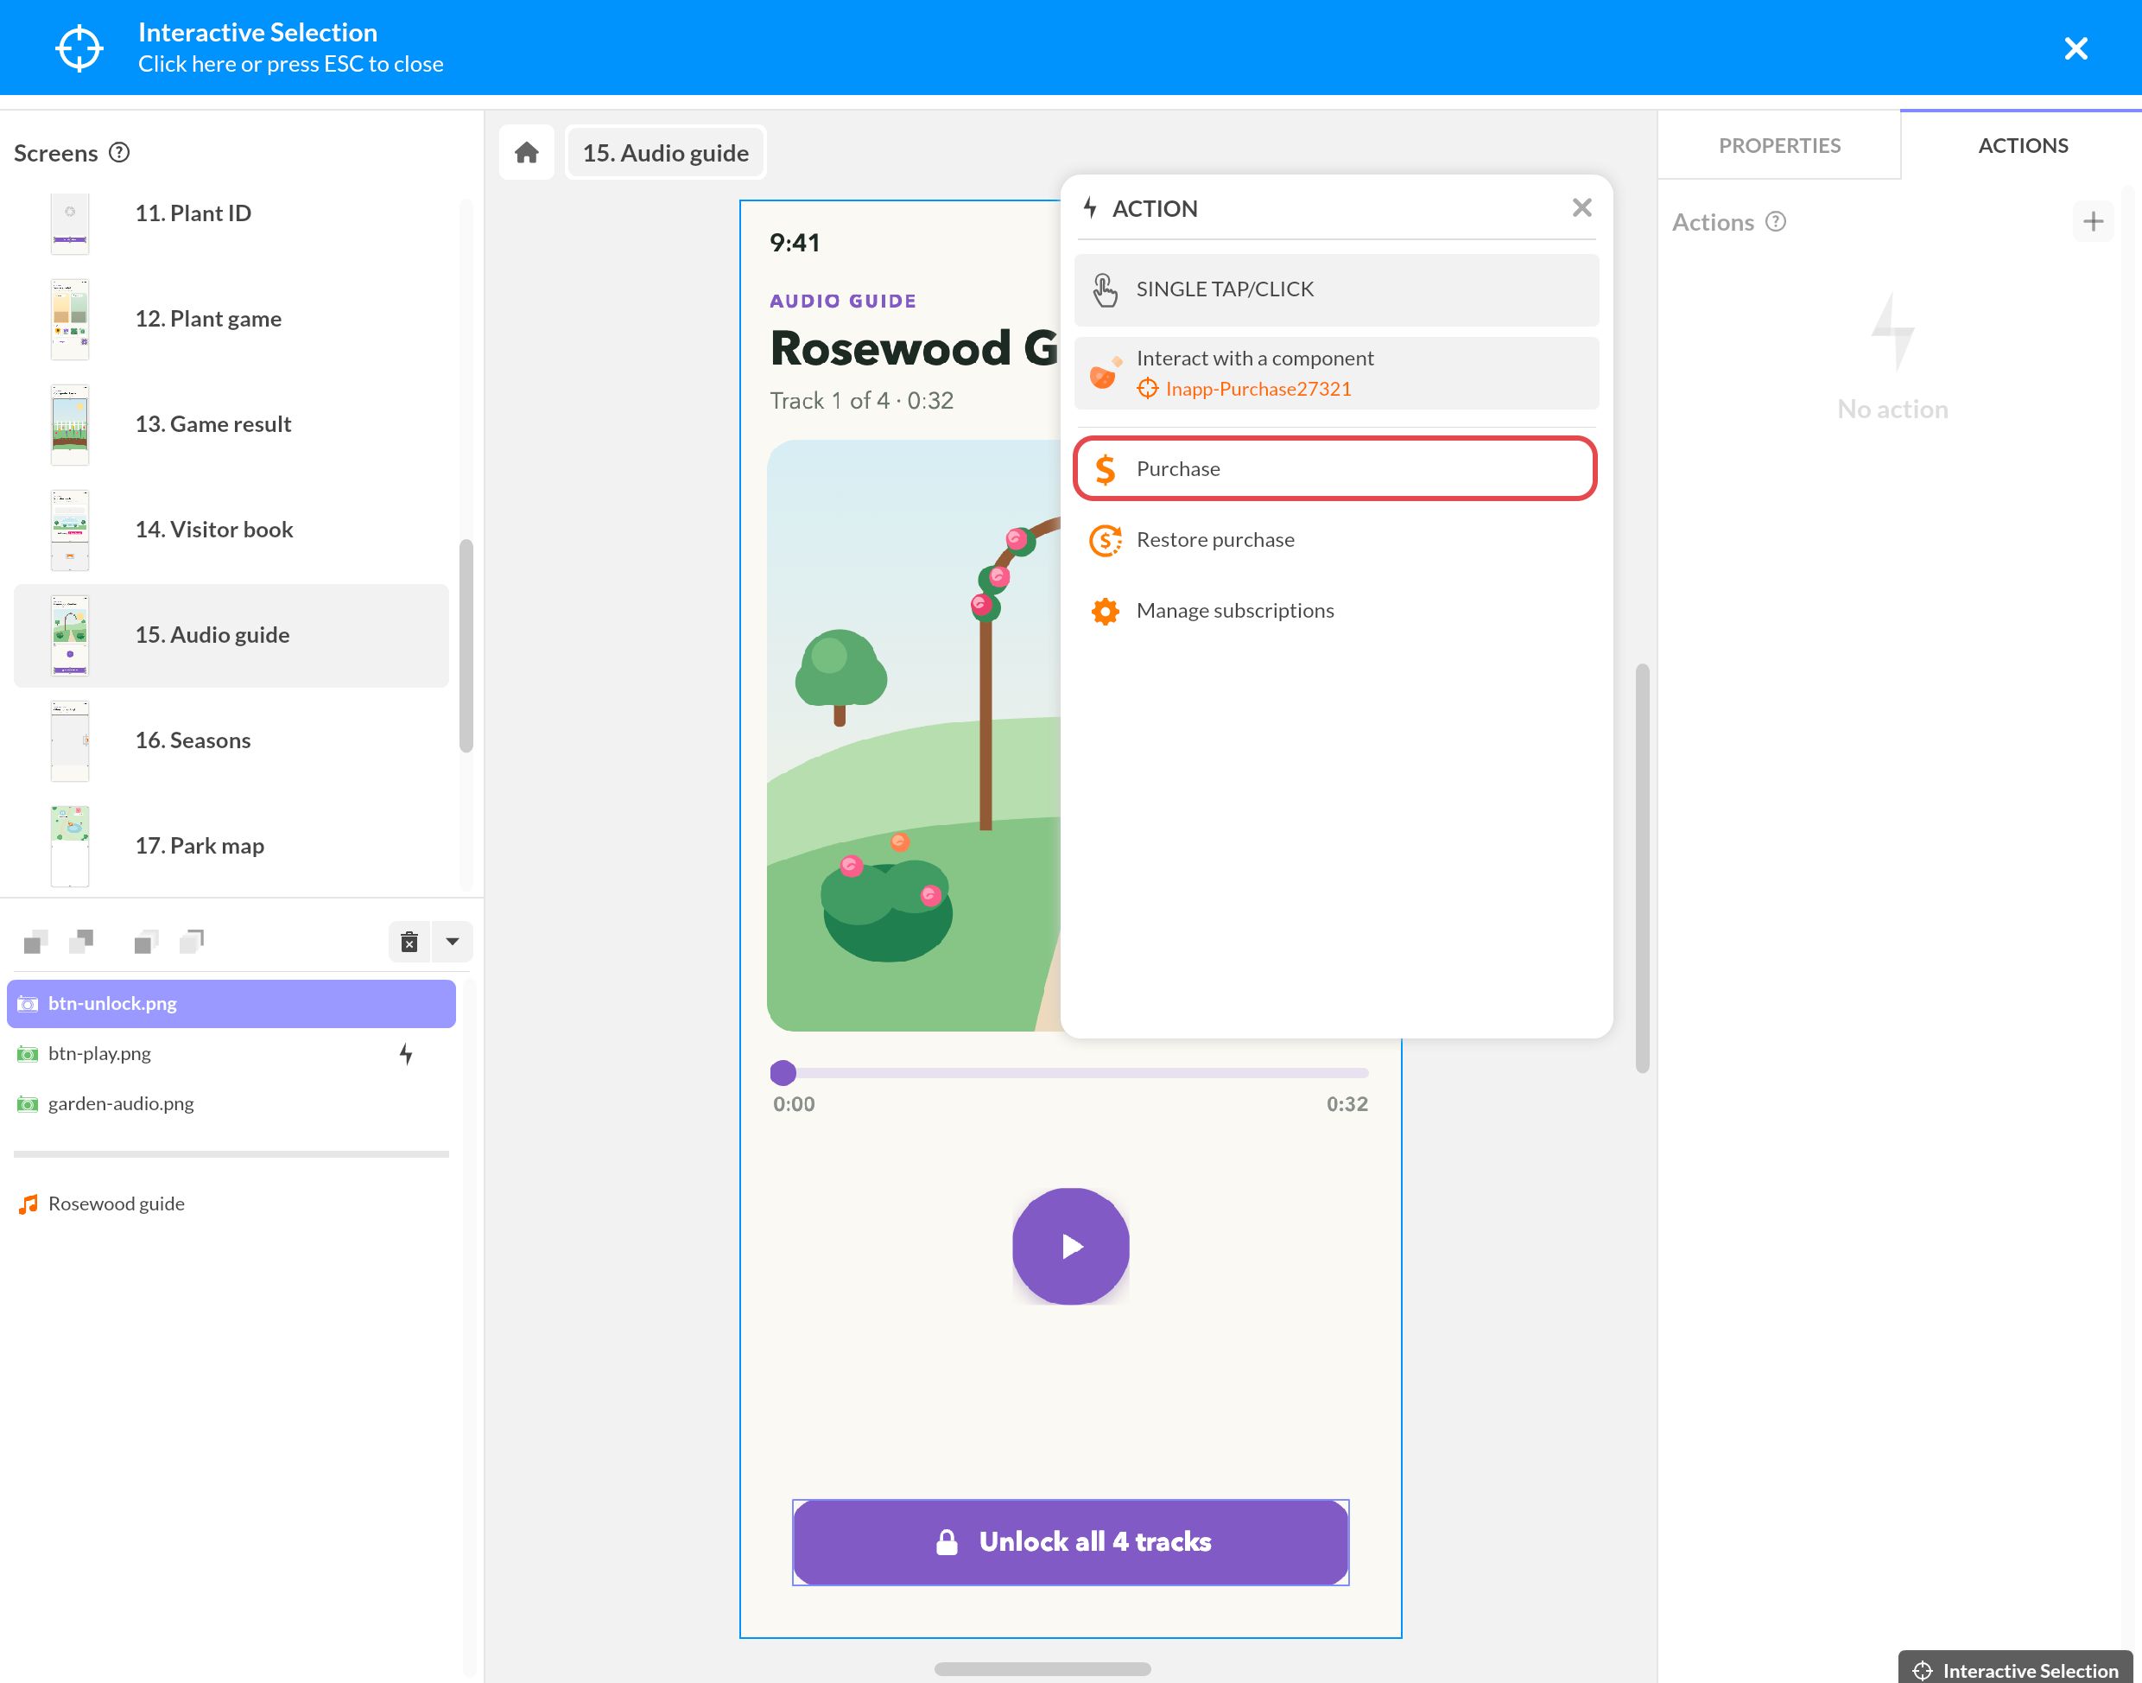
Task: Open the Actions help icon
Action: click(x=1776, y=222)
